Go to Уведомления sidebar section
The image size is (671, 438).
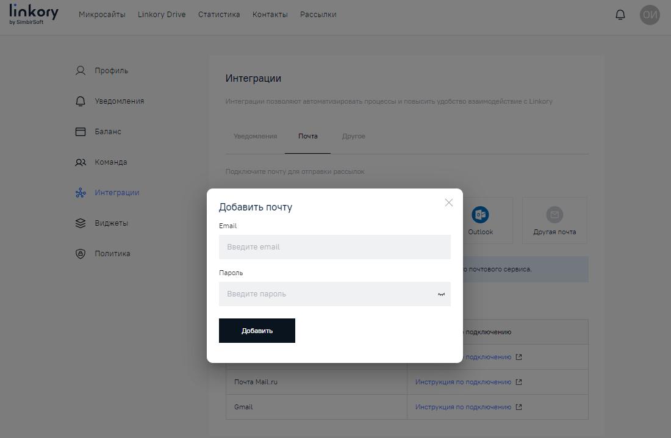[119, 101]
